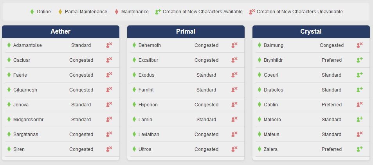Click the yellow Partial Maintenance legend diamond
The image size is (373, 165).
[x=60, y=12]
